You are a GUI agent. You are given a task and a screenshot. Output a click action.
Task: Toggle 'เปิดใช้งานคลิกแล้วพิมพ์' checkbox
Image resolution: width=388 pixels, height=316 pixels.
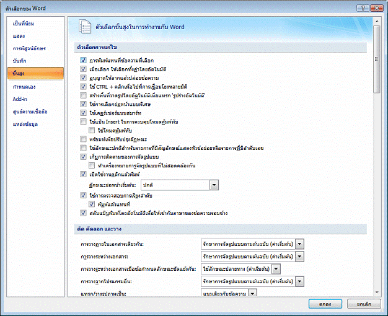point(84,174)
